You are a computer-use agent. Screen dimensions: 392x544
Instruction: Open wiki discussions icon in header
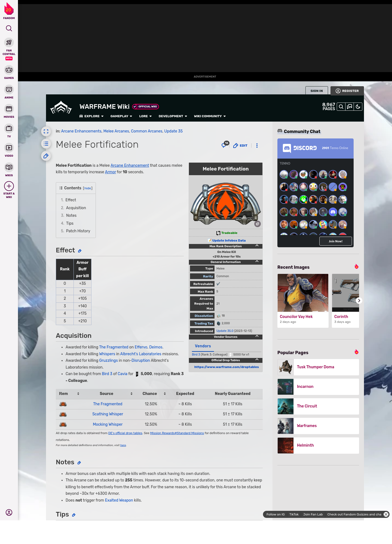point(350,107)
